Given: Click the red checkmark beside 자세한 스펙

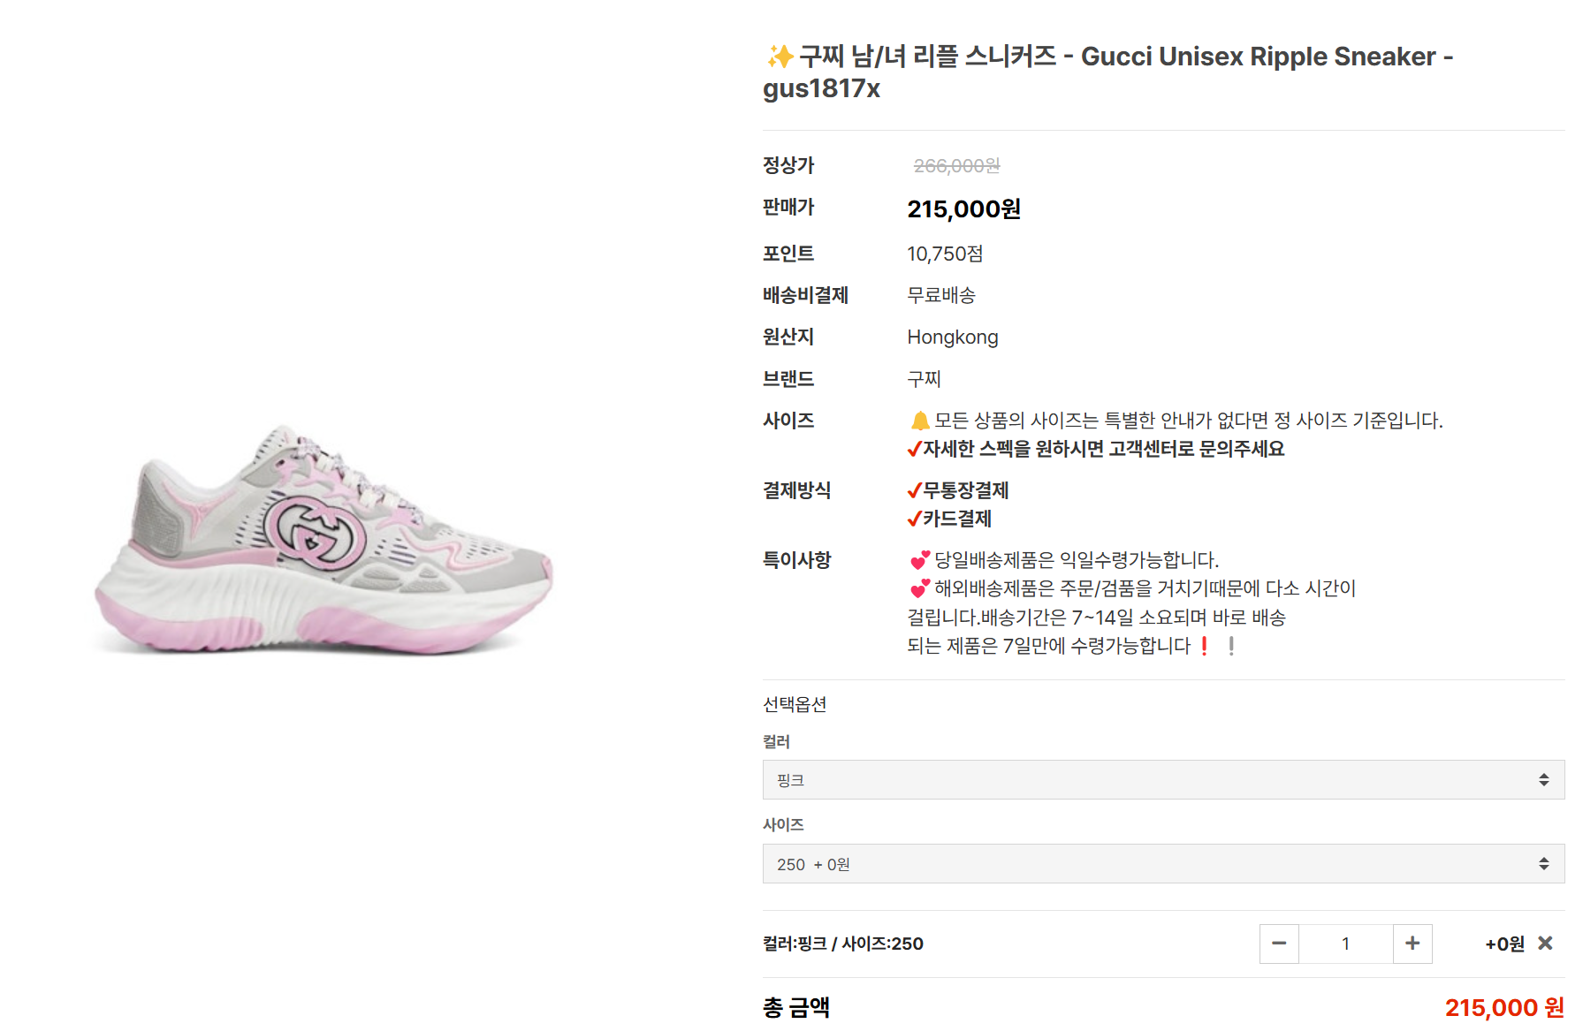Looking at the screenshot, I should tap(915, 450).
